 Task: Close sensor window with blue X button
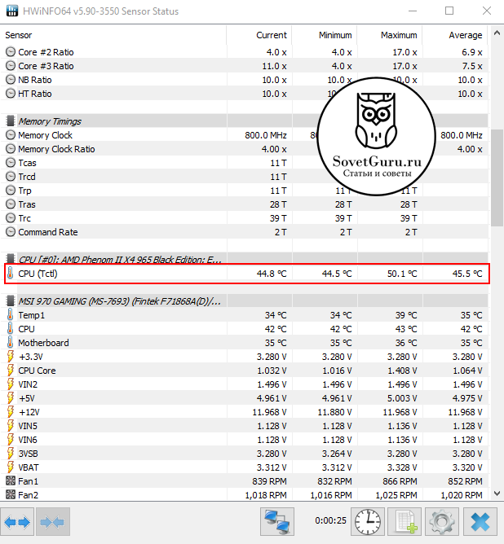tap(480, 521)
